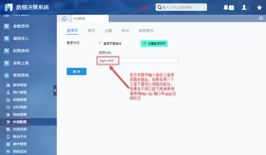Open 系统监控 menu label
This screenshot has width=266, height=155.
[20, 151]
